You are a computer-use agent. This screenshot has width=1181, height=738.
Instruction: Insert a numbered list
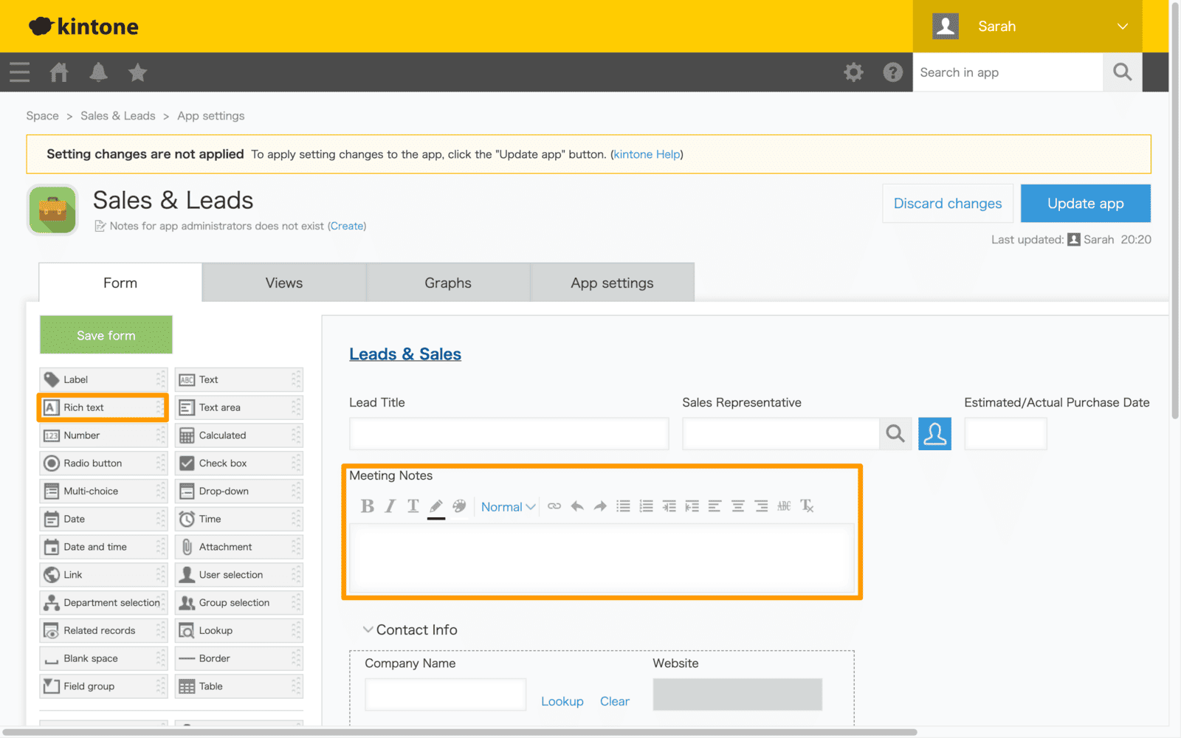pyautogui.click(x=647, y=506)
